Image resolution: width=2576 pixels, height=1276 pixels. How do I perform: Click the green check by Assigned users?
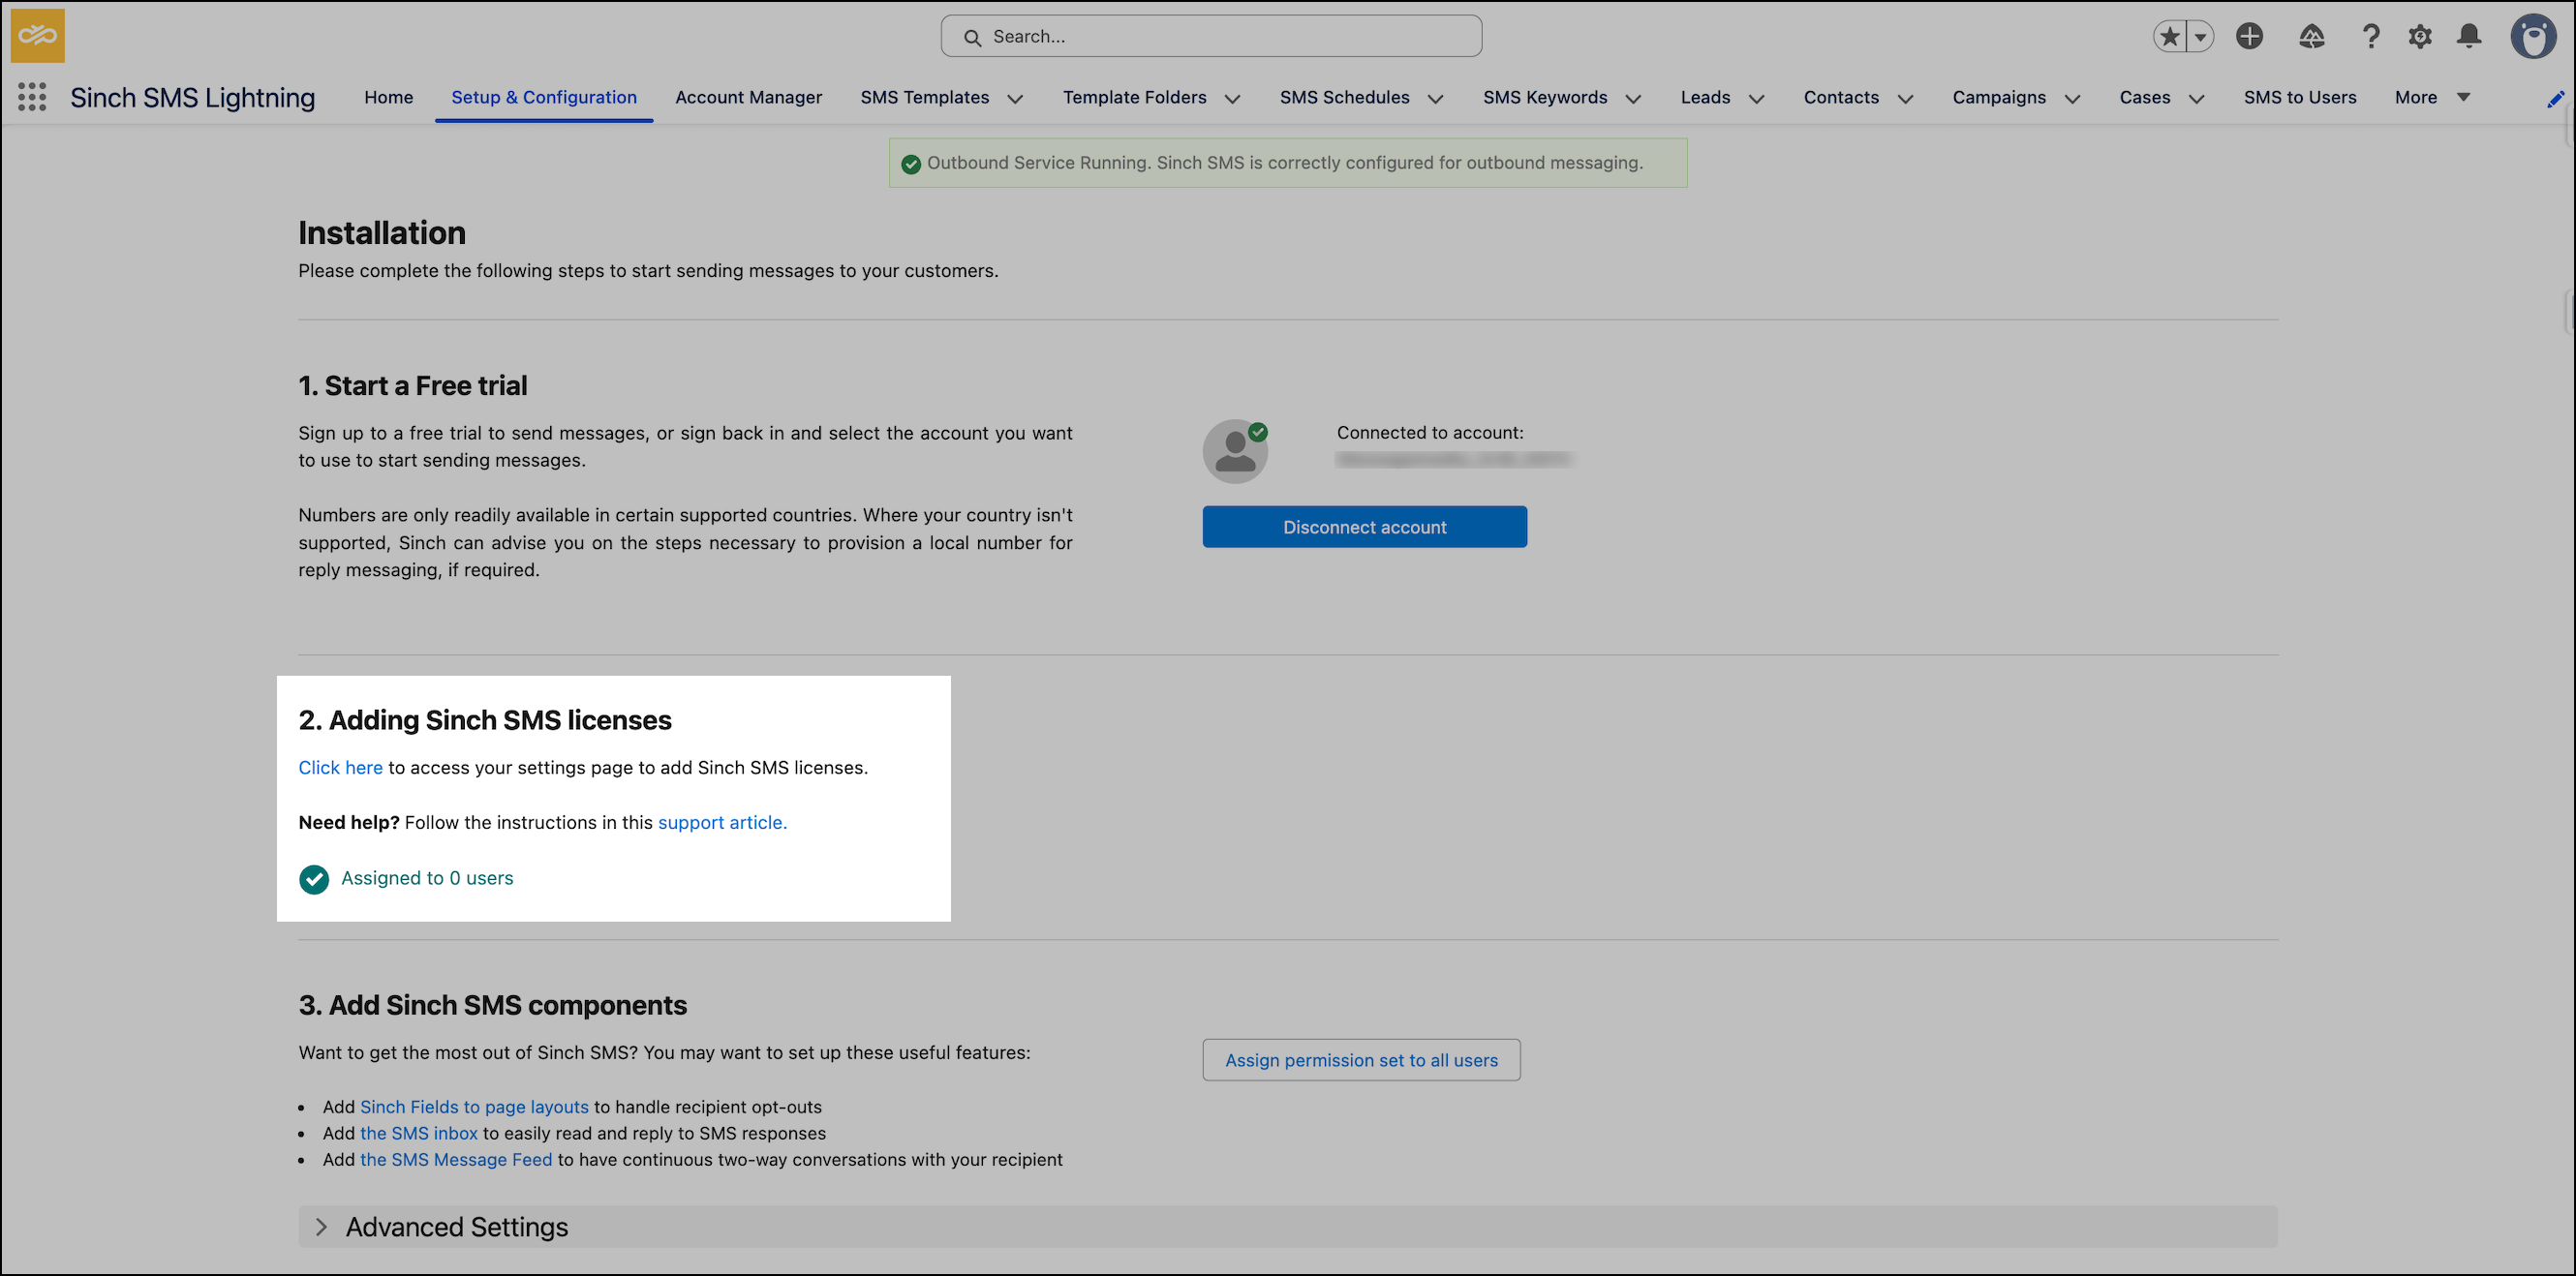click(314, 879)
